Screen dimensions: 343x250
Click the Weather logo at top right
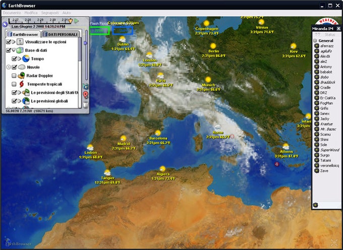(x=327, y=21)
